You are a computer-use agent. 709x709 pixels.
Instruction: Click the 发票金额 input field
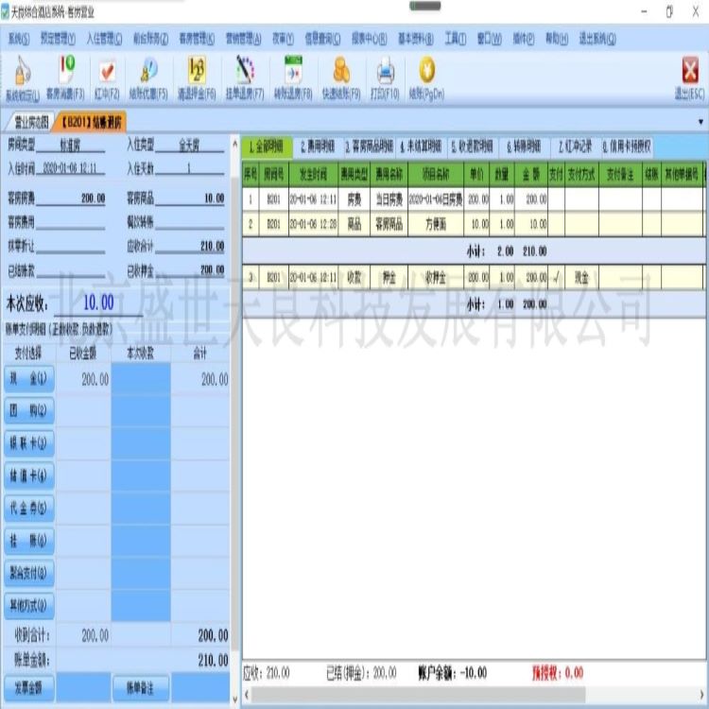(83, 688)
